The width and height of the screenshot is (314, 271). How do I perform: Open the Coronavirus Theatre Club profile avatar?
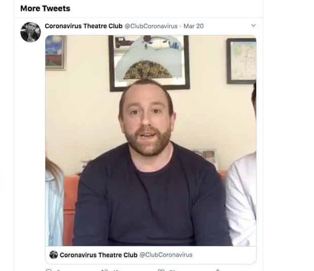coord(30,32)
